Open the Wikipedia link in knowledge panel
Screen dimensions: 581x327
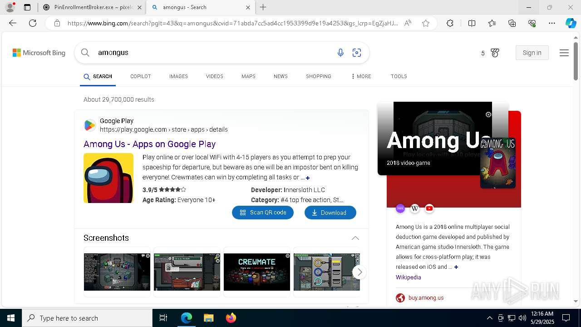tap(409, 277)
